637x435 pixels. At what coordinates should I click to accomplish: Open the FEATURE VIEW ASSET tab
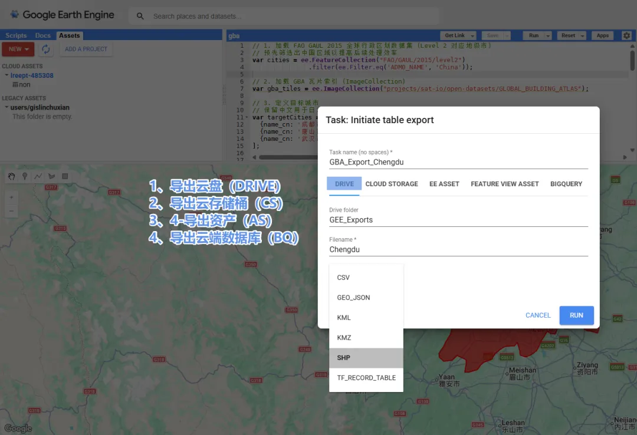click(x=504, y=184)
